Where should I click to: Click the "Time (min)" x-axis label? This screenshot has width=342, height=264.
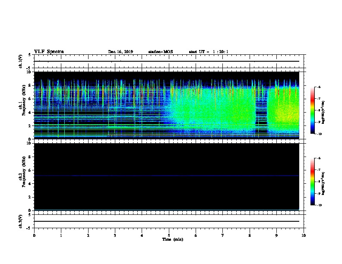[173, 239]
